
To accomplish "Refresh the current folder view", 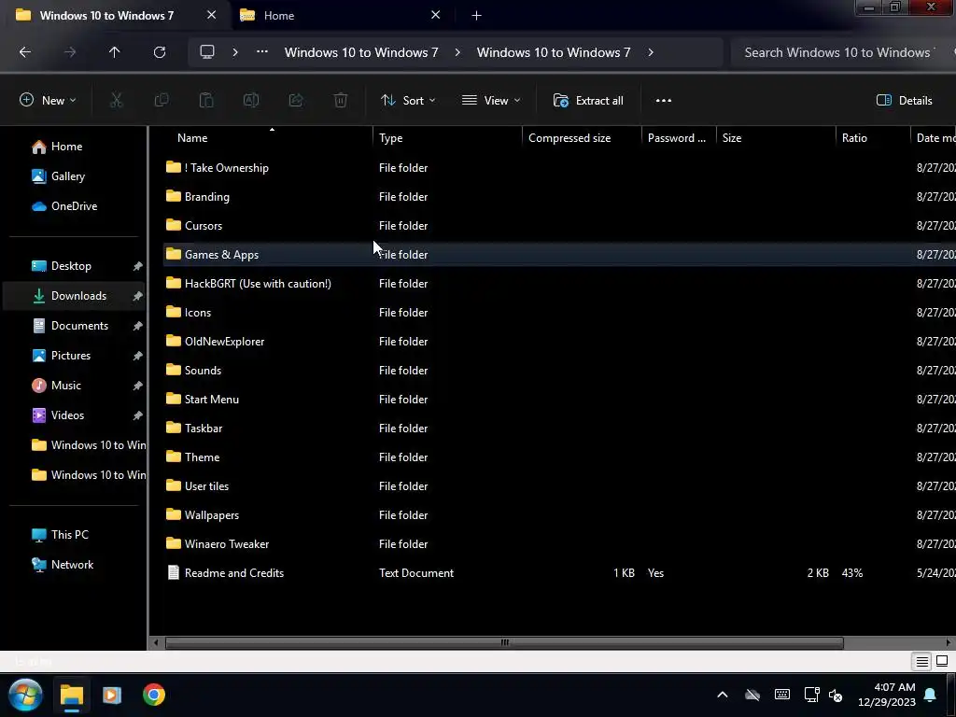I will [x=159, y=52].
